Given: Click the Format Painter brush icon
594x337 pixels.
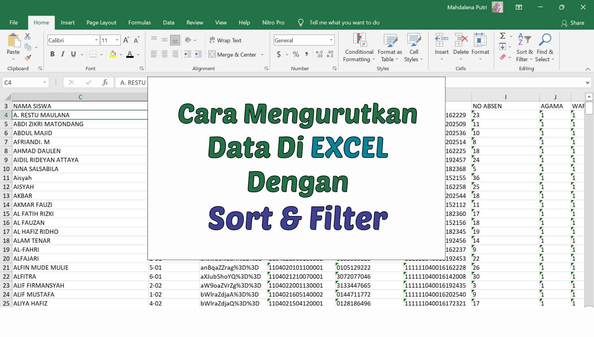Looking at the screenshot, I should [28, 58].
